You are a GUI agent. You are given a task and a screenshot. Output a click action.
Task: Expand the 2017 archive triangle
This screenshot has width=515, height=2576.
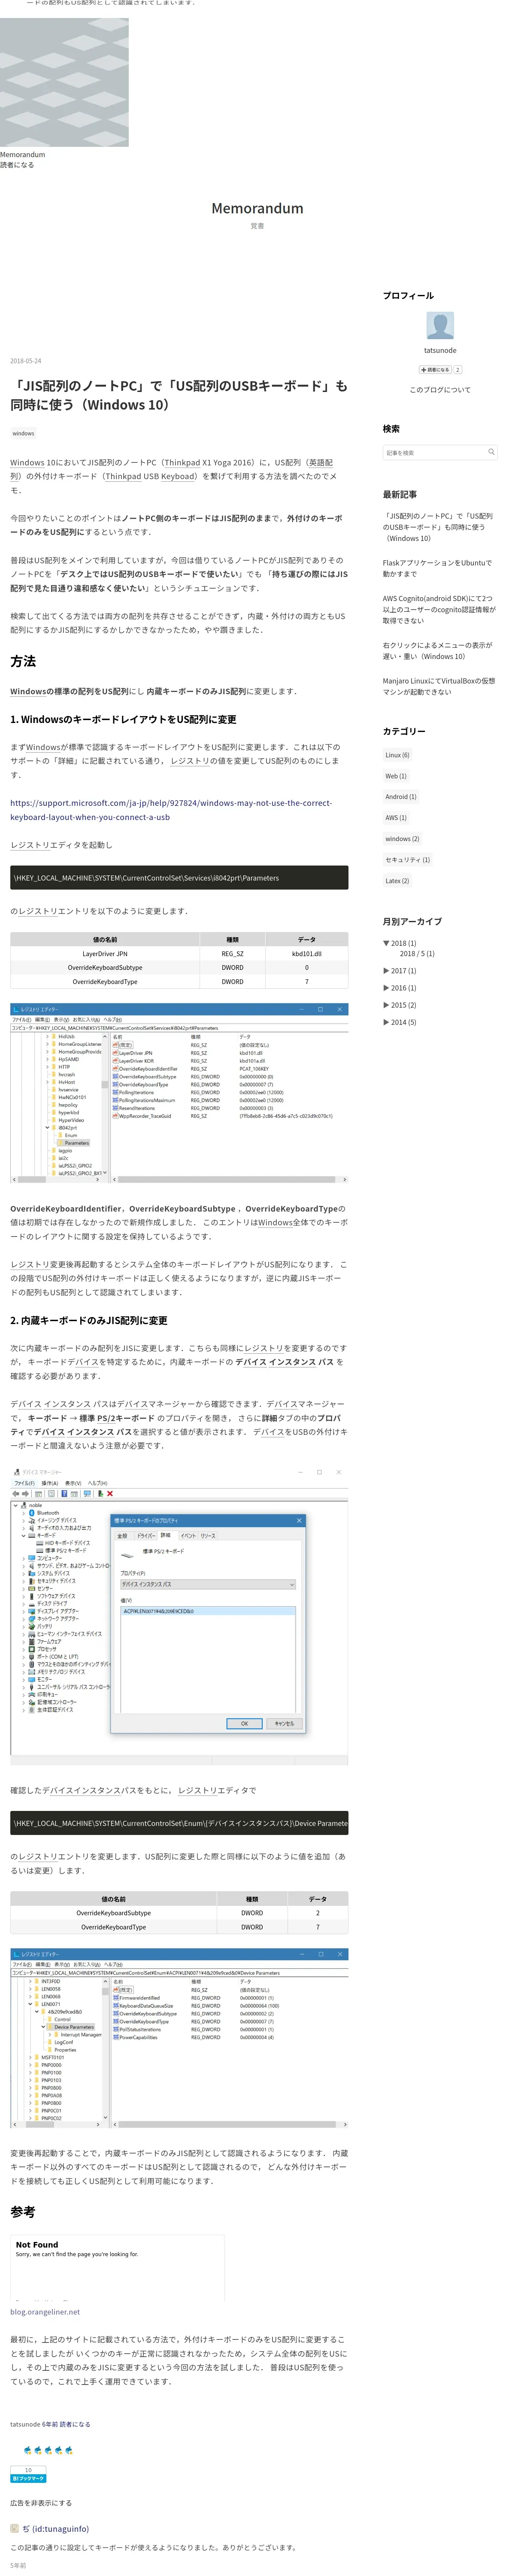click(x=386, y=971)
